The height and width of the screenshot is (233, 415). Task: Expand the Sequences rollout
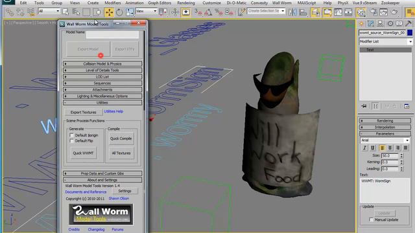point(102,83)
